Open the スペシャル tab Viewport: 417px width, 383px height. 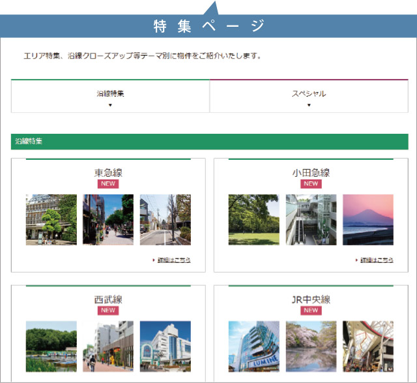coord(309,94)
